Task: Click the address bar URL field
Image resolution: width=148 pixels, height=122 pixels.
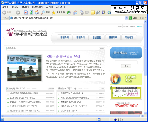Action: coord(67,18)
